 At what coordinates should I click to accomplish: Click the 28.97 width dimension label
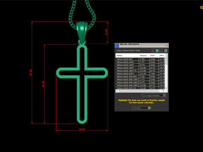(82, 129)
